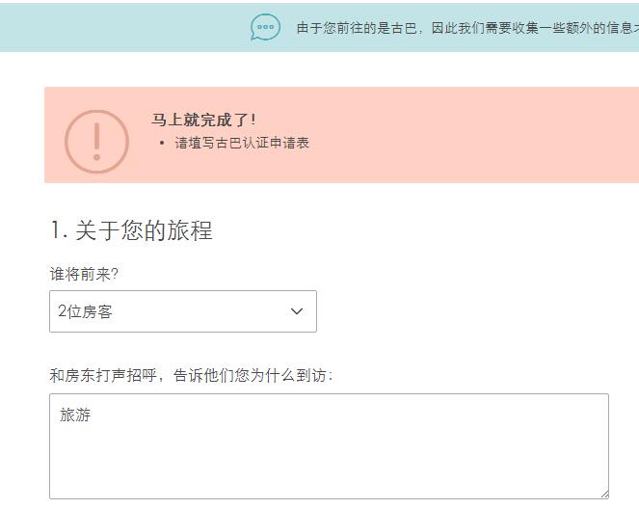639x509 pixels.
Task: Select the 2位房客 text in the combo box
Action: pos(85,311)
